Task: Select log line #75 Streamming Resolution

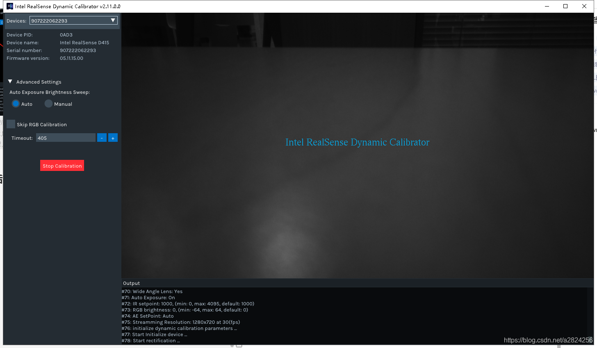Action: 181,322
